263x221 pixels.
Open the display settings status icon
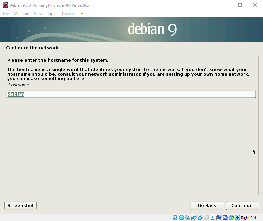(x=212, y=217)
